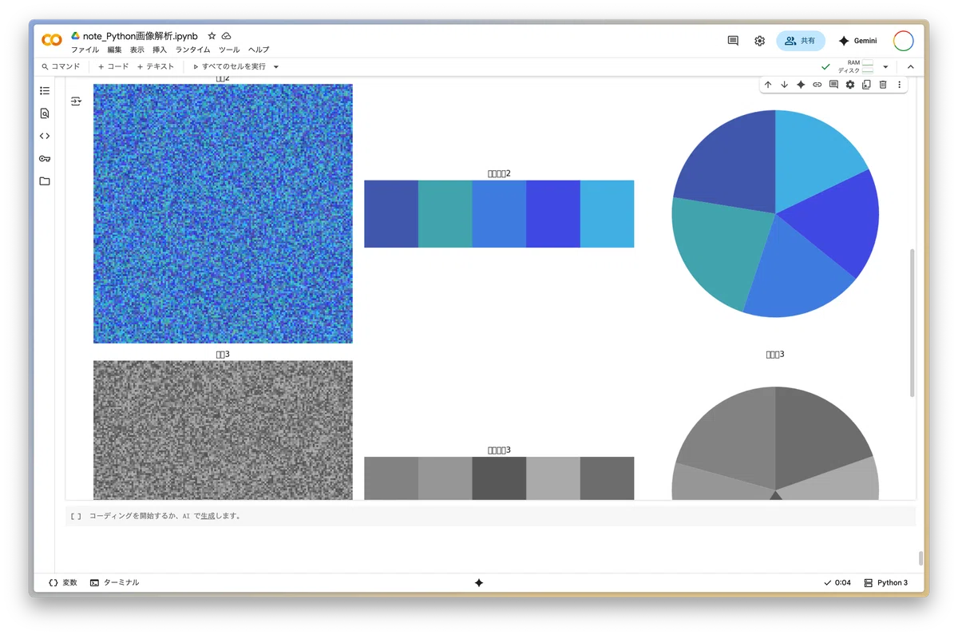
Task: Open the table of contents sidebar panel
Action: point(45,91)
